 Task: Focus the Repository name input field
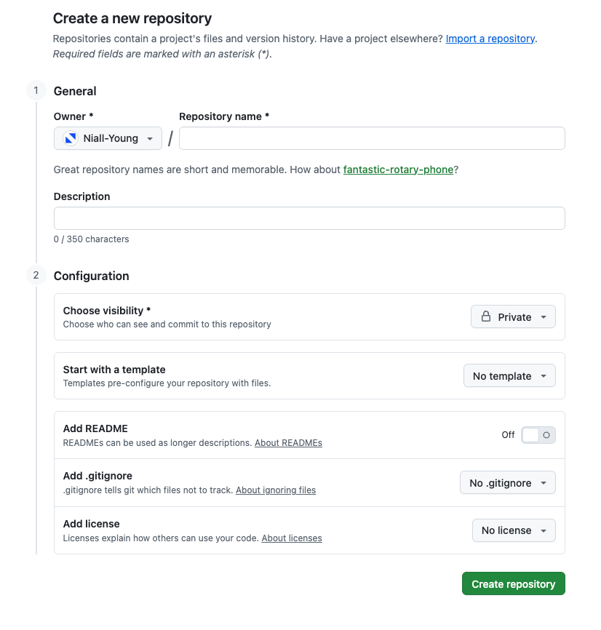[372, 138]
